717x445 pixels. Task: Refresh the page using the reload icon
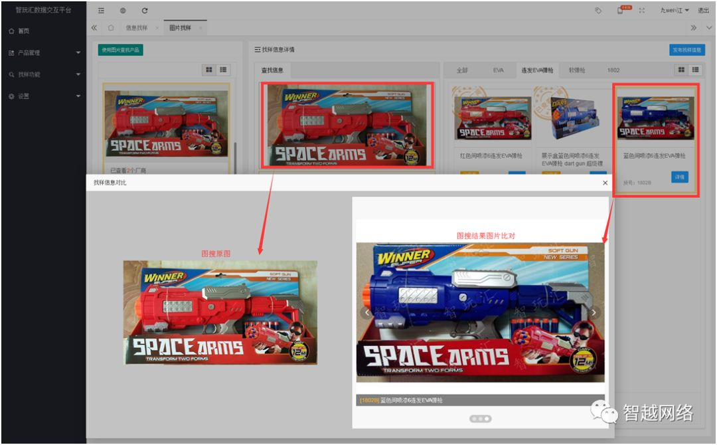pos(145,11)
